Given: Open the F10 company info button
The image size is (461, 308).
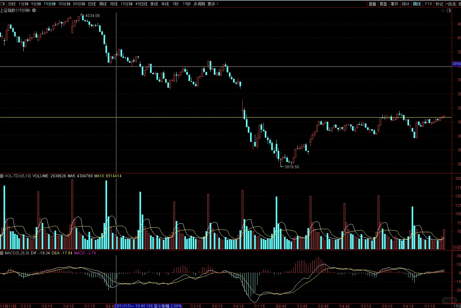Looking at the screenshot, I should point(428,4).
